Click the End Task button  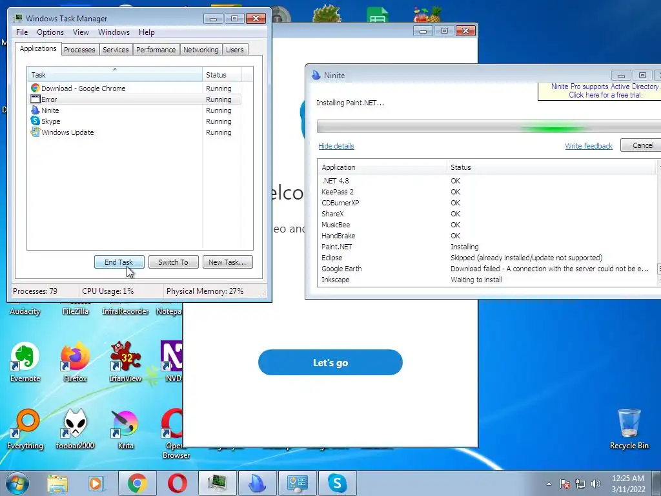(x=119, y=262)
